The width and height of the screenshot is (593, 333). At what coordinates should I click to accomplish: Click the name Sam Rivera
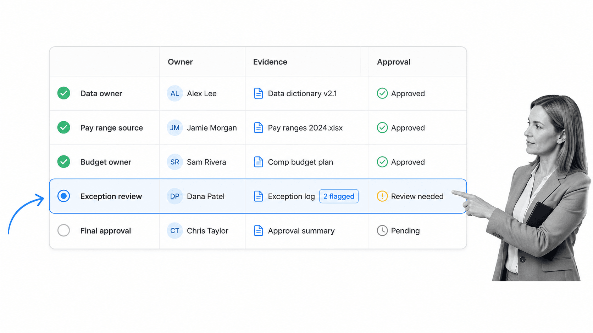point(206,162)
